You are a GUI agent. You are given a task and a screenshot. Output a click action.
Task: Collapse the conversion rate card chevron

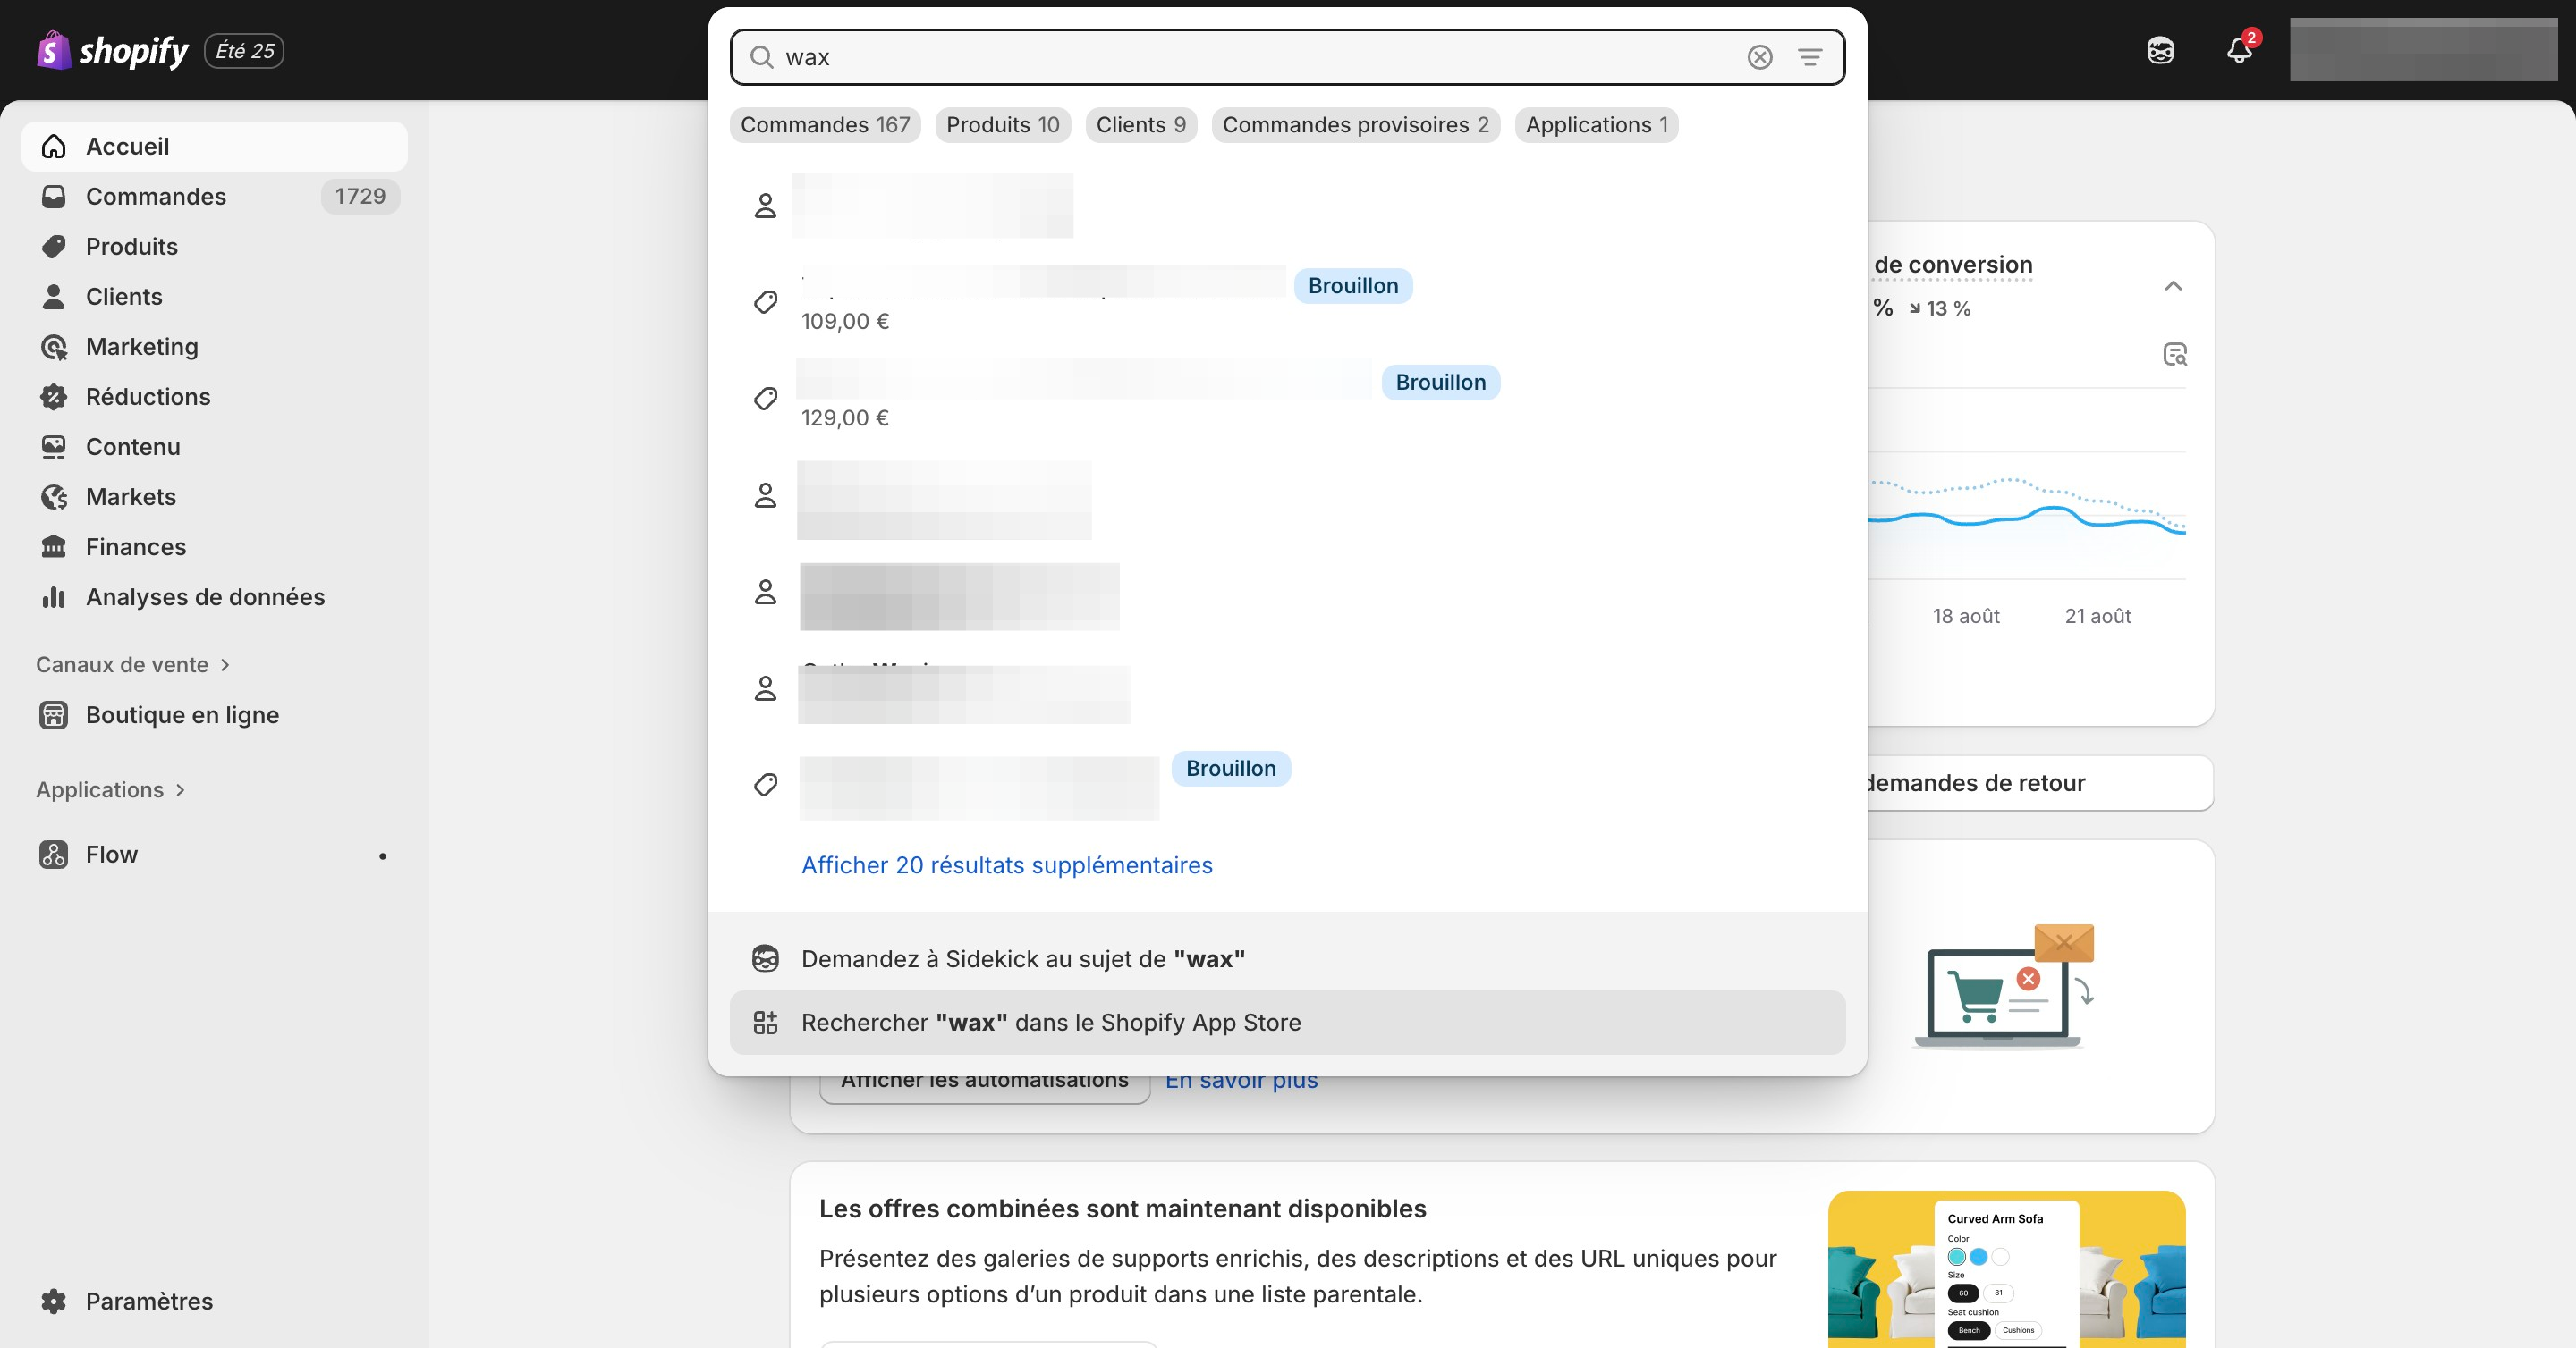click(2172, 287)
